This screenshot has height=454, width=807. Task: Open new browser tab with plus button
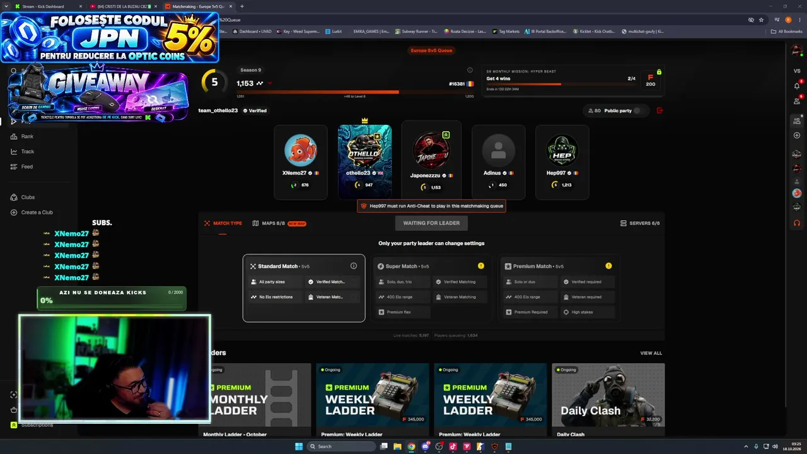tap(242, 6)
